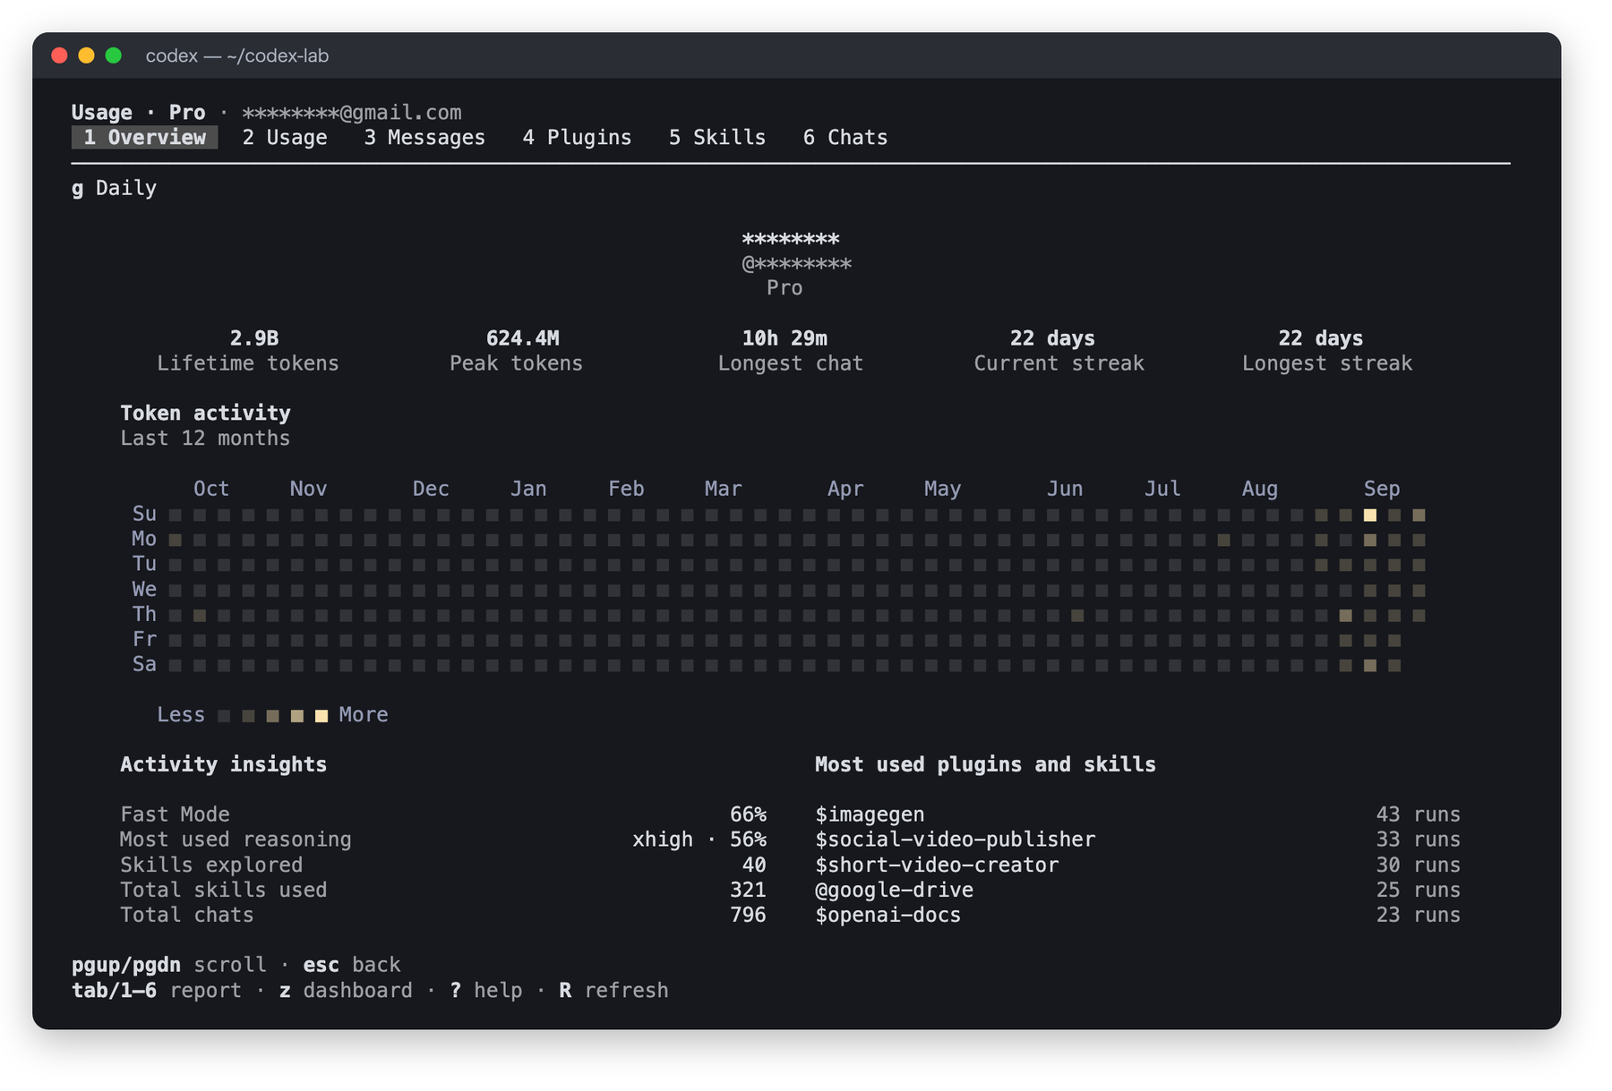
Task: Click the Th weekday row label
Action: click(144, 614)
